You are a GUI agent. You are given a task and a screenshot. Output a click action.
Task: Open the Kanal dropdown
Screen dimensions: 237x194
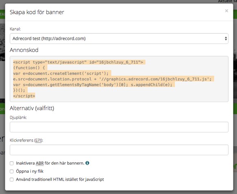[x=119, y=39]
